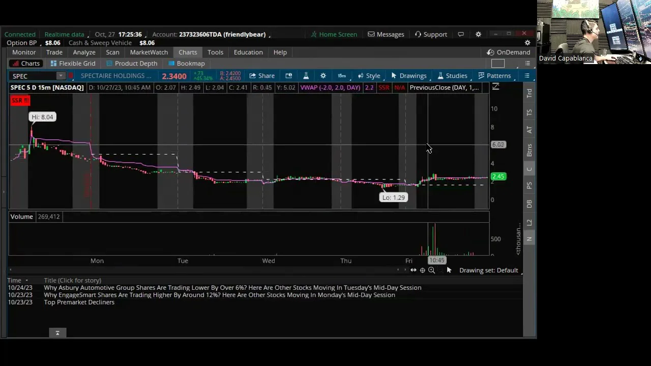Open the Style dropdown menu
651x366 pixels.
pos(369,76)
